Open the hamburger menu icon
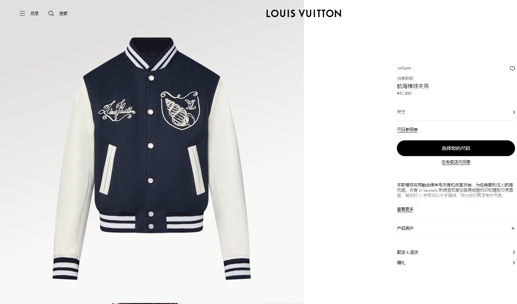The image size is (517, 304). (22, 13)
